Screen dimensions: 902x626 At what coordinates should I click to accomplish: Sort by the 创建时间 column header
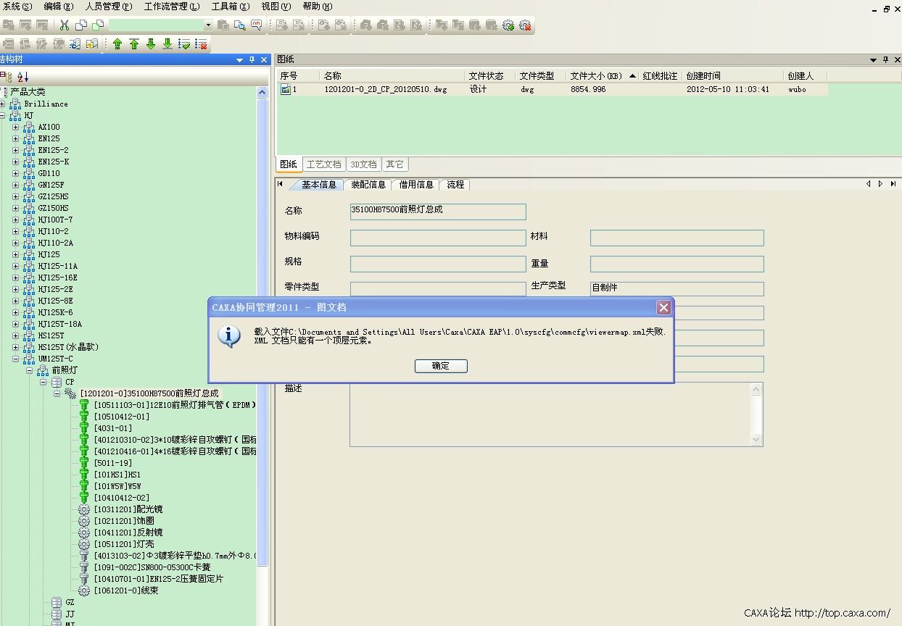click(x=733, y=76)
